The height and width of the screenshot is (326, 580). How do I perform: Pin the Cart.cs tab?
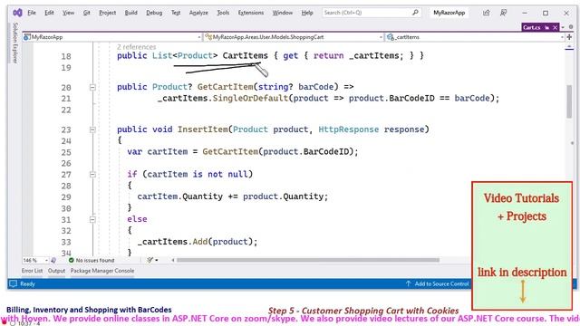pyautogui.click(x=547, y=28)
